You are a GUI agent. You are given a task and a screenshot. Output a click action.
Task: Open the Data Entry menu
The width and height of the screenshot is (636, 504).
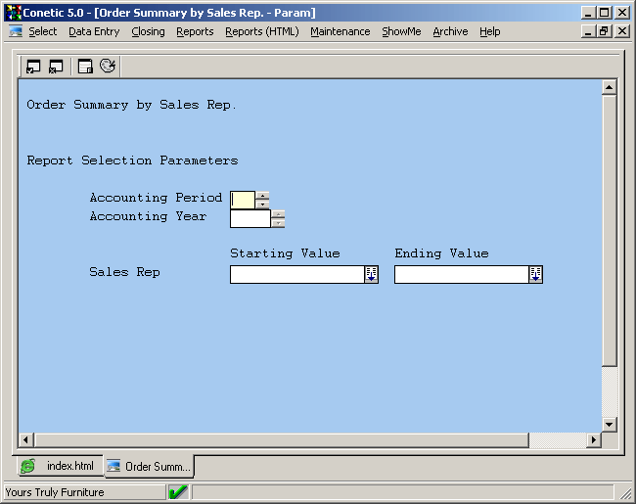coord(94,31)
